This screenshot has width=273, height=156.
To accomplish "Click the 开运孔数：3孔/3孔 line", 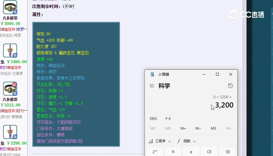I will click(54, 84).
